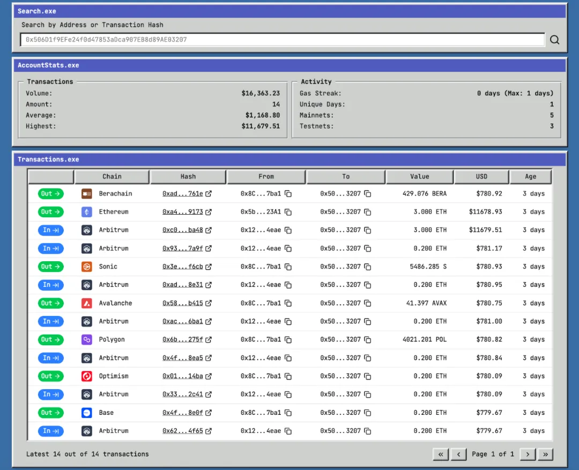This screenshot has height=470, width=579.
Task: Click the Value column header
Action: [420, 177]
